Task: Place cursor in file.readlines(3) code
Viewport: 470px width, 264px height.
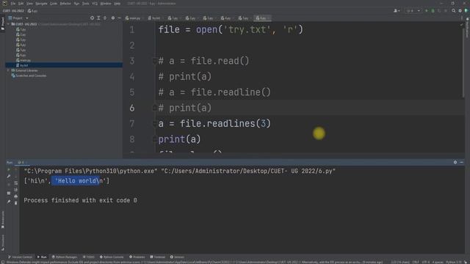Action: (225, 124)
